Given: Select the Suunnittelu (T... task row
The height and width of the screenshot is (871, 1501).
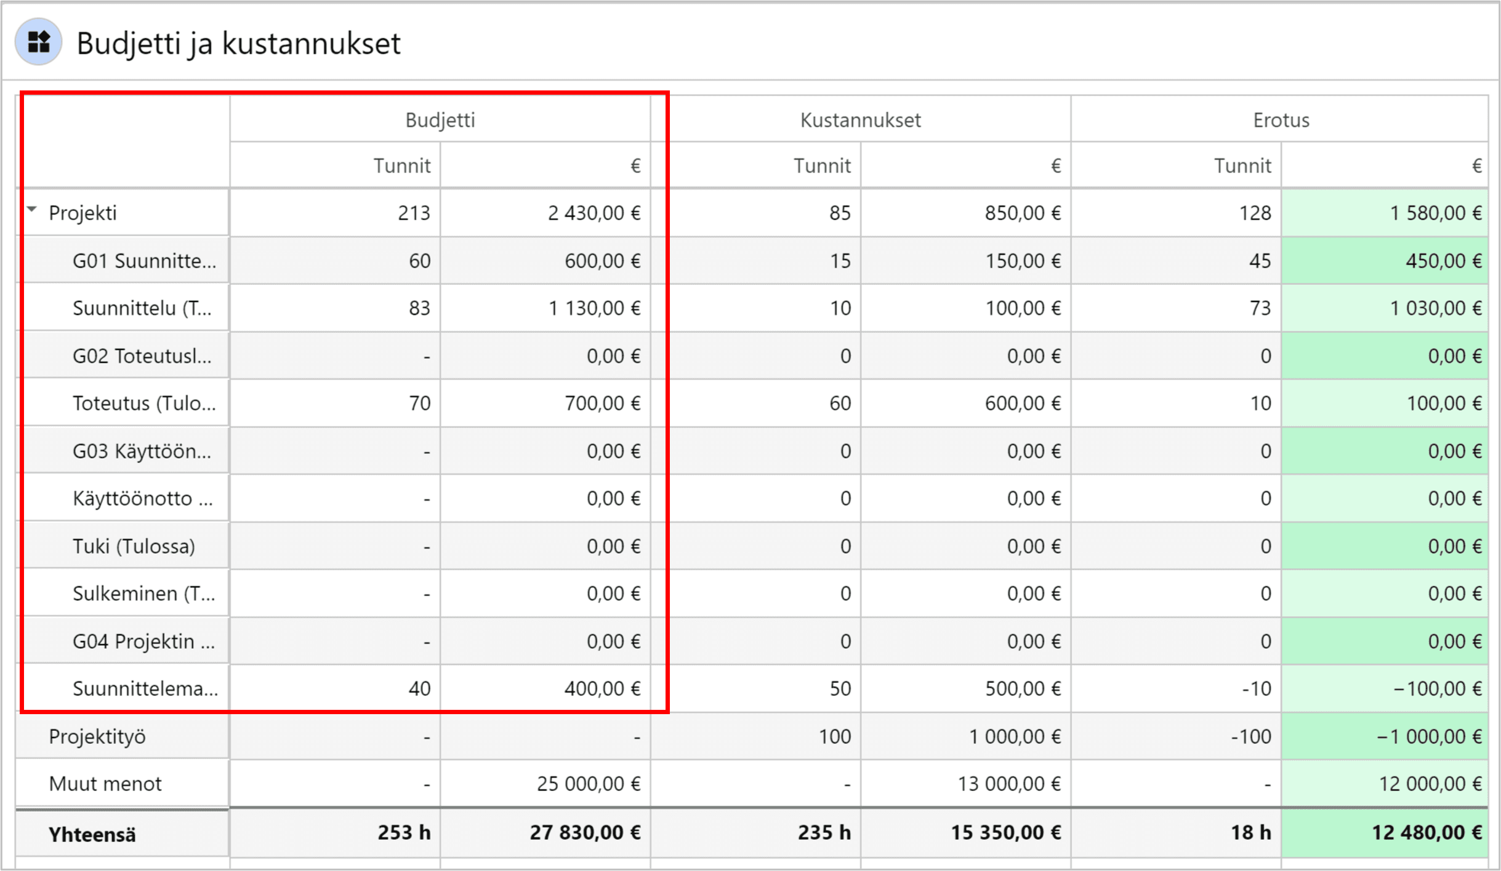Looking at the screenshot, I should click(x=142, y=308).
